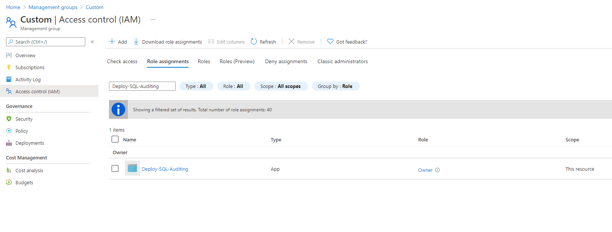
Task: Click the Custom management group people icon
Action: tap(11, 23)
